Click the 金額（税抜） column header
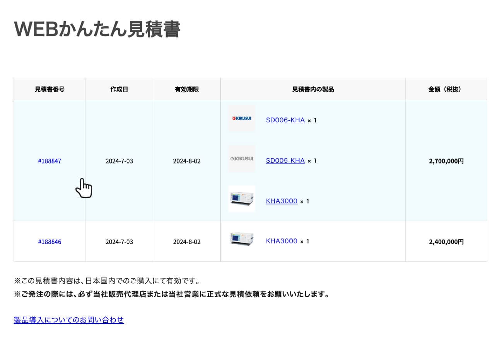 [x=446, y=89]
